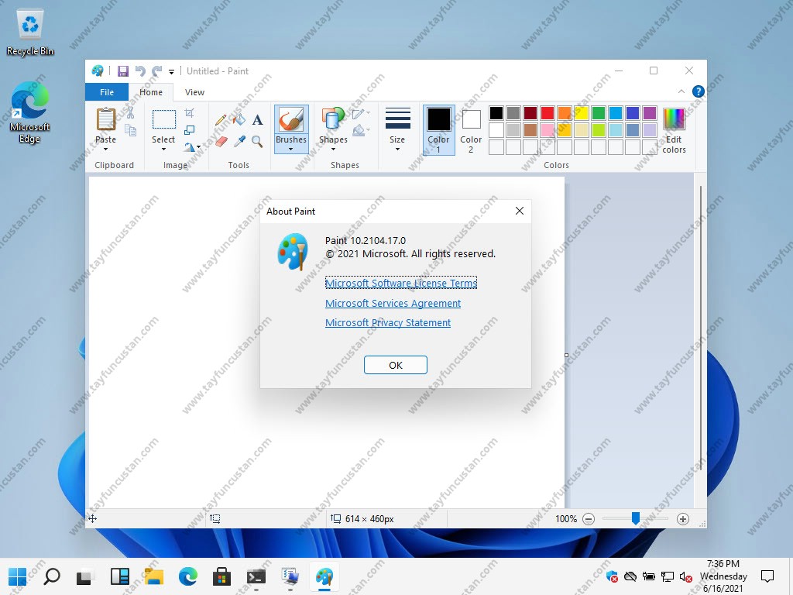Image resolution: width=793 pixels, height=595 pixels.
Task: Open Recycle Bin desktop icon
Action: coord(30,33)
